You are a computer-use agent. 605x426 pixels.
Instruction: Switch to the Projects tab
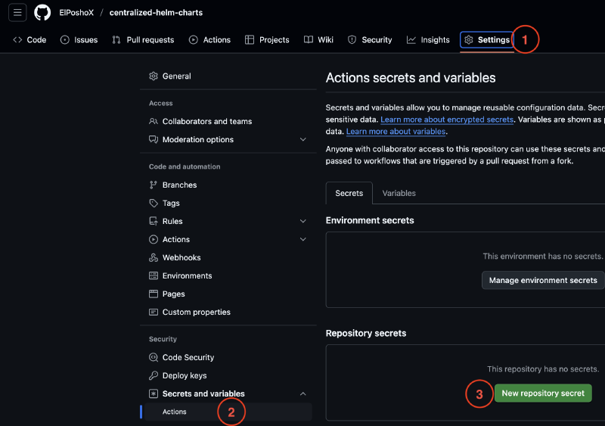267,40
